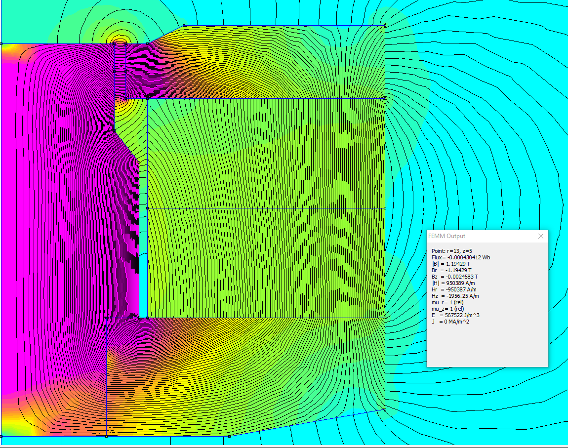Click the '|B| = 1.19429 T' line
Screen dimensions: 568x448
(450, 264)
